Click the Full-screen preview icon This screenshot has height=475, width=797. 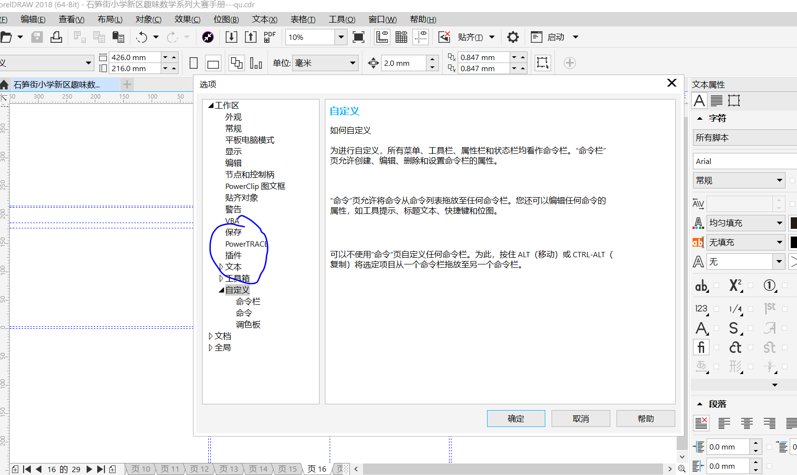pyautogui.click(x=359, y=37)
